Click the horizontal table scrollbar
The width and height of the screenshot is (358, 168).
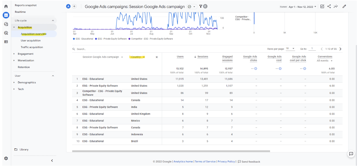171,151
